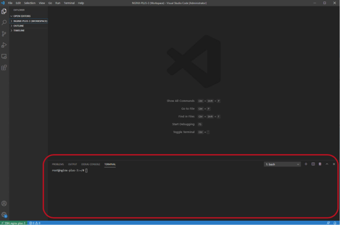
Task: Open the 1: bash terminal dropdown
Action: [x=282, y=164]
